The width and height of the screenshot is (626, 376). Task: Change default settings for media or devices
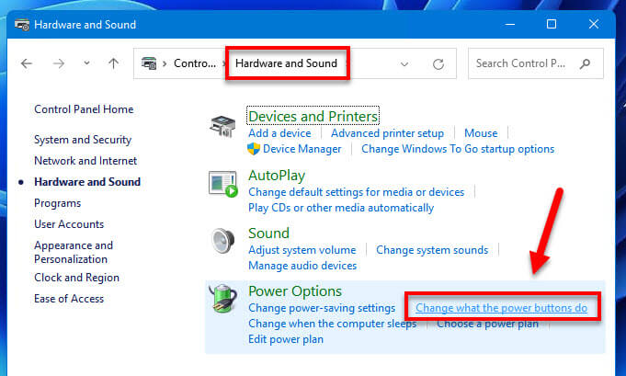[356, 192]
